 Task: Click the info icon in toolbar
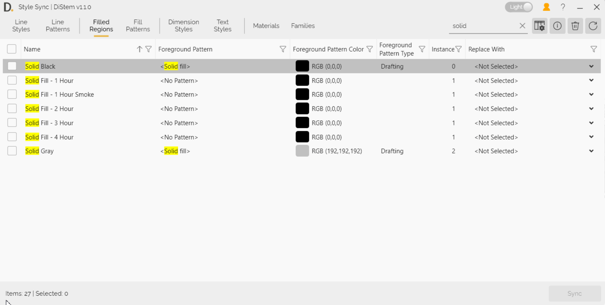[557, 26]
